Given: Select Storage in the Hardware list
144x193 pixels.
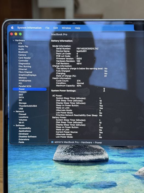Looking at the screenshot, I should 22,103.
